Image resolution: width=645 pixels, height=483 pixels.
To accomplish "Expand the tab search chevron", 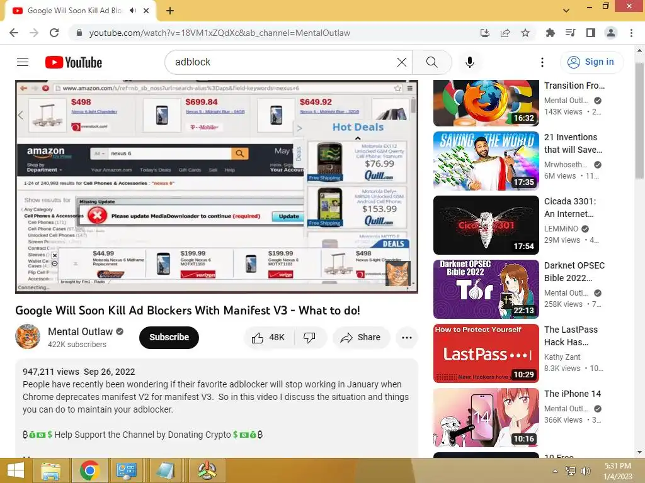I will click(566, 11).
